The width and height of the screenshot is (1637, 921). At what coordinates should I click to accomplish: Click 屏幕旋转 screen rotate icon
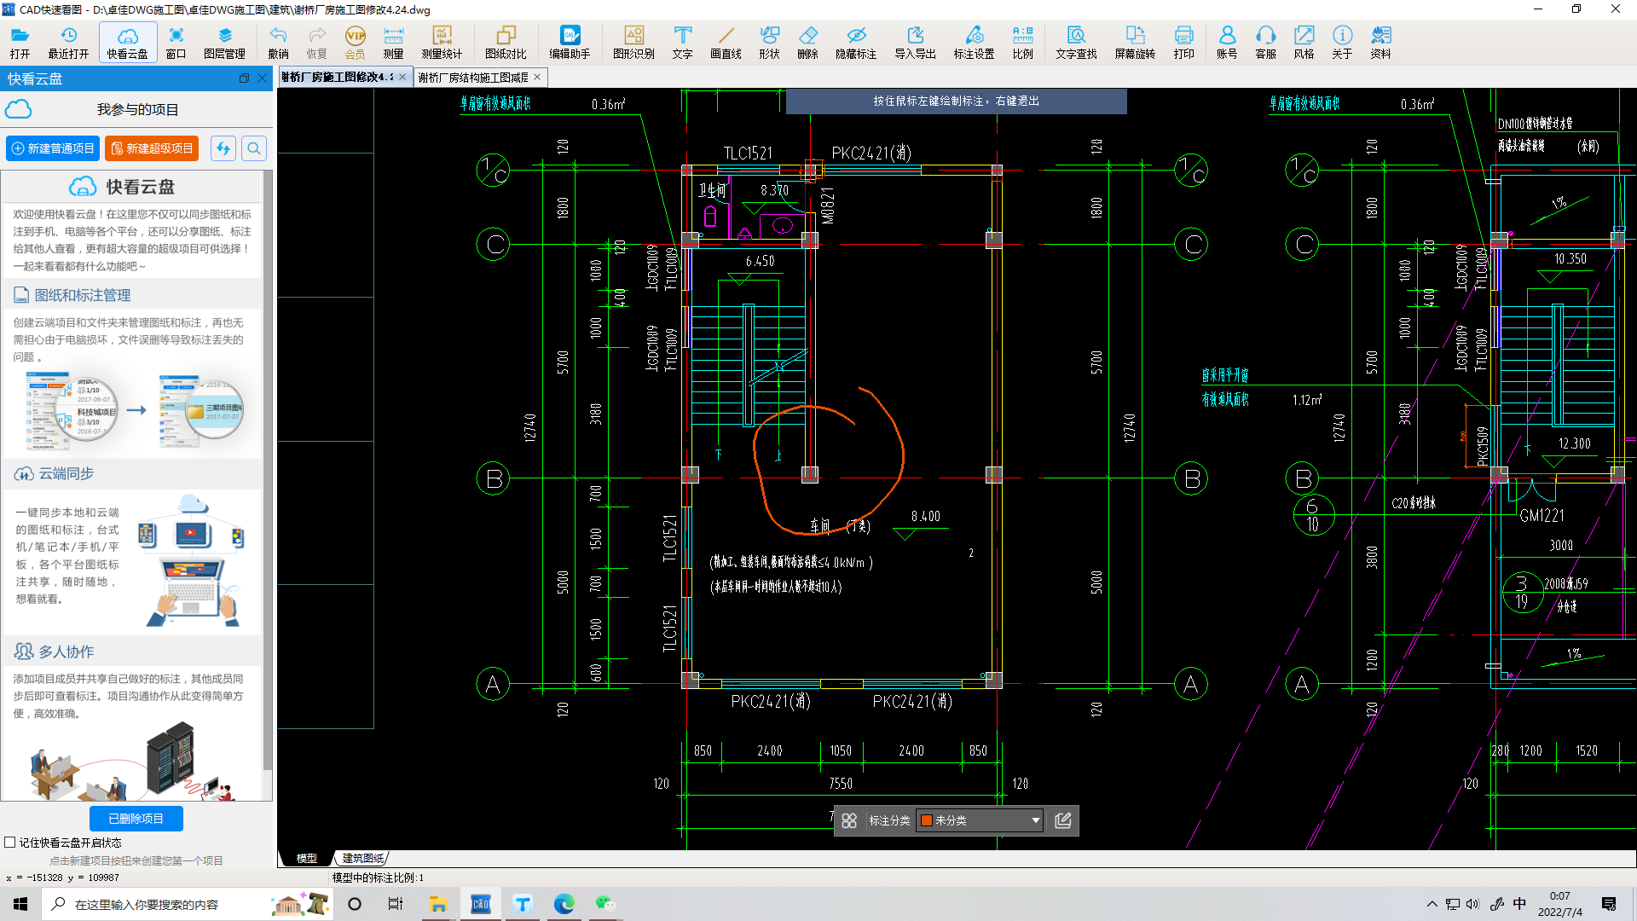click(x=1135, y=42)
